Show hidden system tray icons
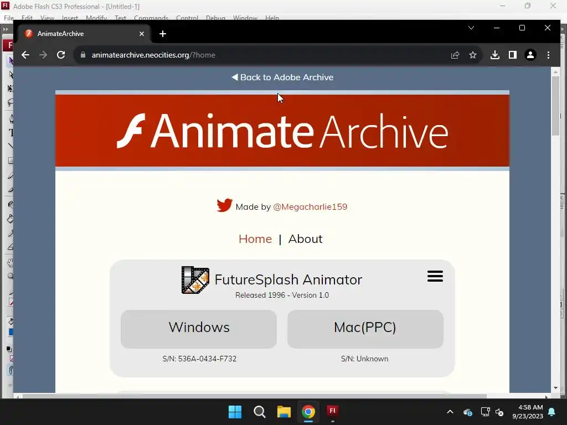Image resolution: width=567 pixels, height=425 pixels. tap(450, 412)
